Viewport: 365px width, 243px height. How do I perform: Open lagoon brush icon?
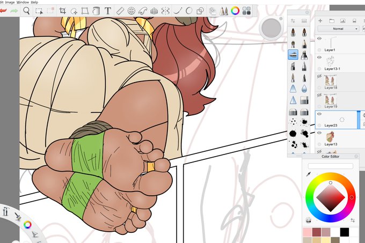18,216
